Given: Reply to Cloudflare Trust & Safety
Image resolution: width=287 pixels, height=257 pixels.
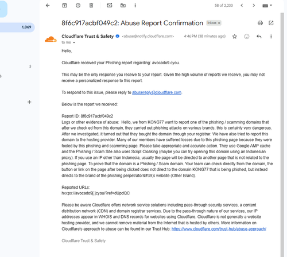Looking at the screenshot, I should point(259,36).
